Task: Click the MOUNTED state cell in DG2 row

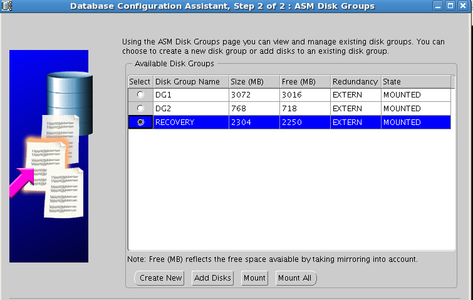Action: click(416, 108)
